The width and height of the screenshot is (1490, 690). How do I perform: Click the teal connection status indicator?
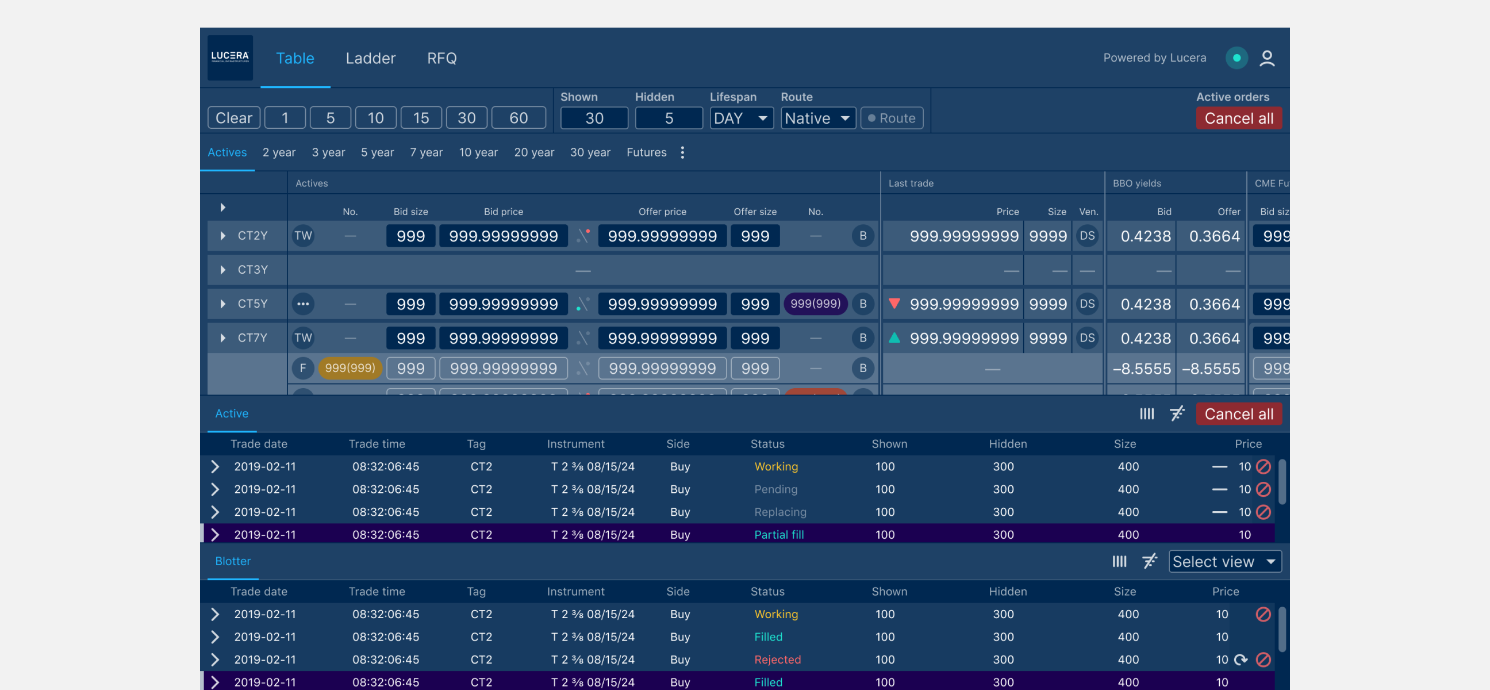[1236, 58]
